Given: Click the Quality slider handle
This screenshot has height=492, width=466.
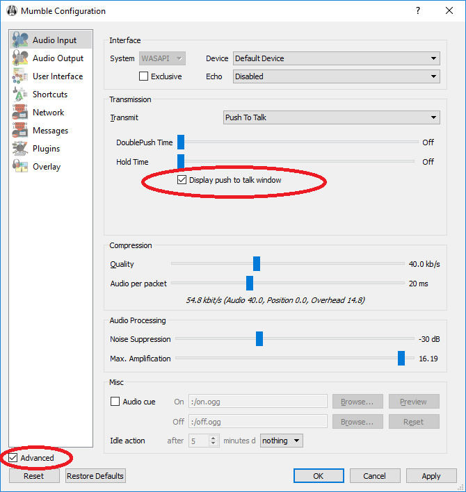Looking at the screenshot, I should click(x=257, y=264).
